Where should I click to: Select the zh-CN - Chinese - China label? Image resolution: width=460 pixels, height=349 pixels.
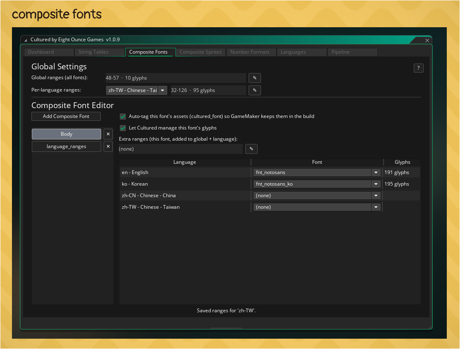(x=149, y=196)
